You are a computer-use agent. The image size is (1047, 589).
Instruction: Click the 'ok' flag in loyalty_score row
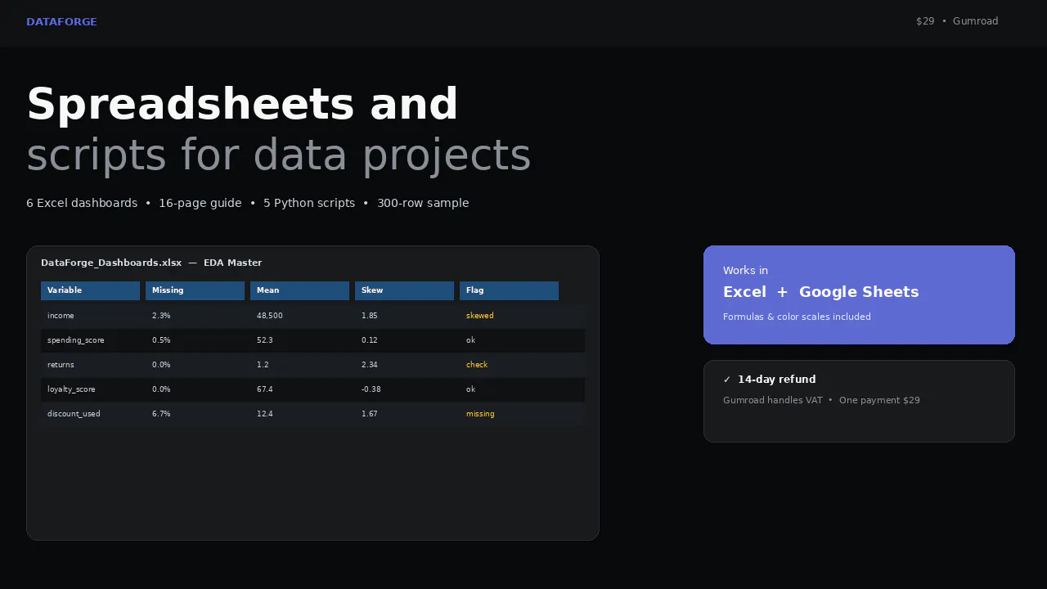pyautogui.click(x=470, y=389)
